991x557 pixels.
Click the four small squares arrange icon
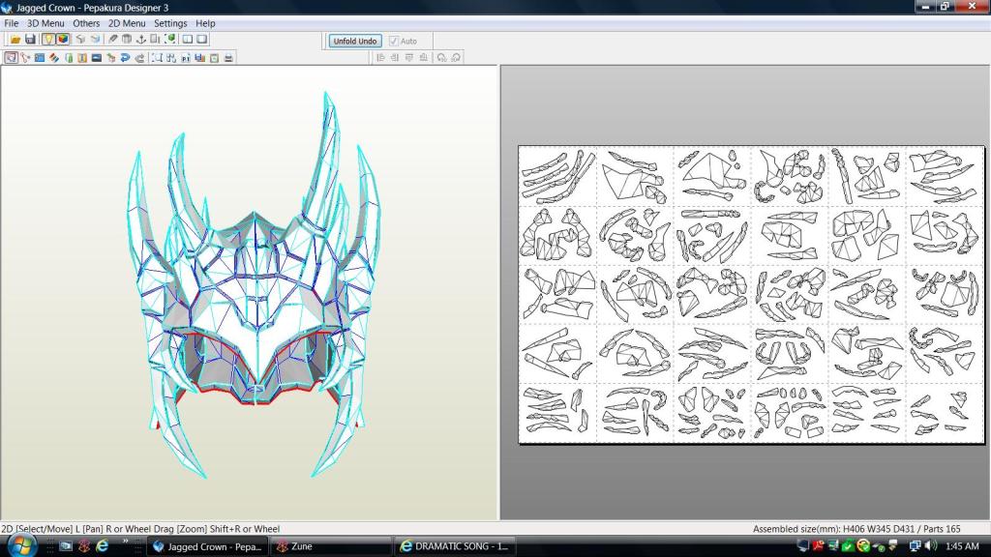[x=171, y=58]
